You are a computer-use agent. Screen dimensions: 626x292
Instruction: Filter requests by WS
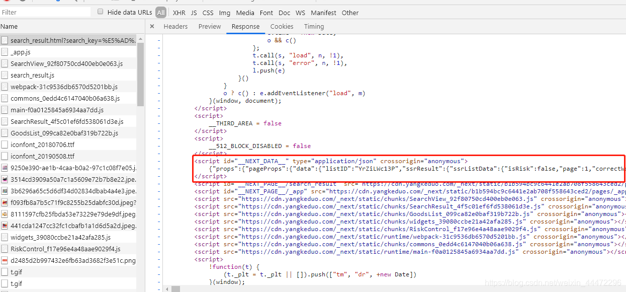click(300, 13)
